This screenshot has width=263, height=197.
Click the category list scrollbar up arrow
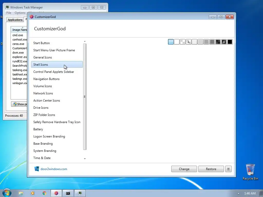[x=85, y=41]
